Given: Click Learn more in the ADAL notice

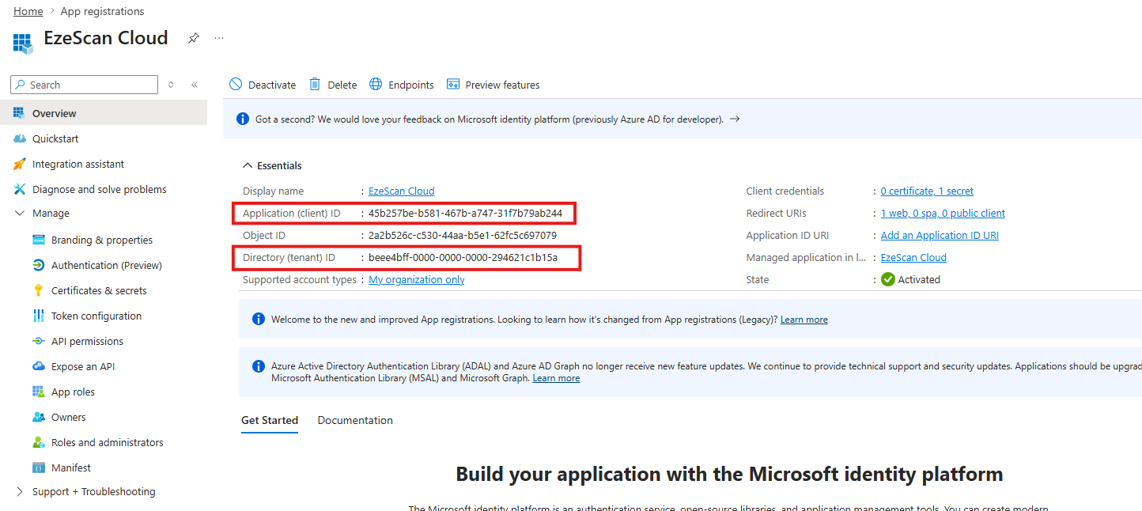Looking at the screenshot, I should point(556,378).
